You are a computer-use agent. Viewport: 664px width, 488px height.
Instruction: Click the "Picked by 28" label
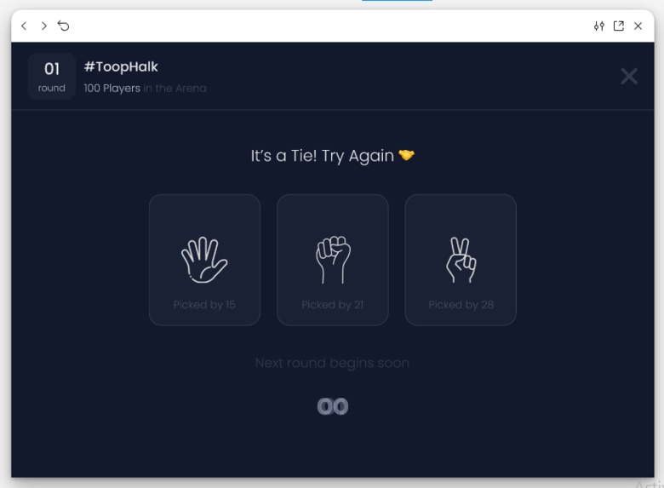461,305
